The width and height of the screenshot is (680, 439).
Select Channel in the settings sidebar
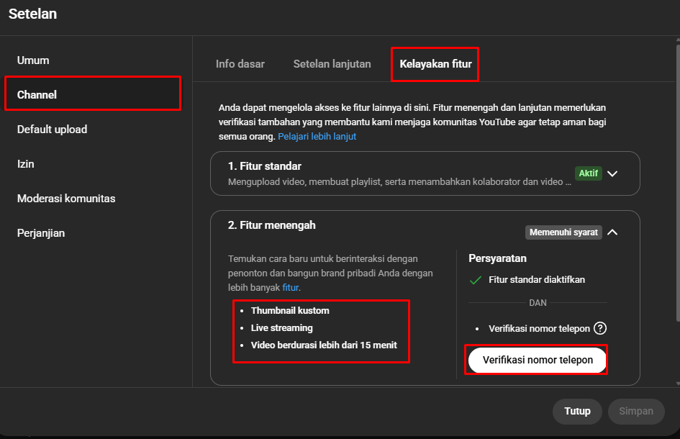tap(37, 95)
